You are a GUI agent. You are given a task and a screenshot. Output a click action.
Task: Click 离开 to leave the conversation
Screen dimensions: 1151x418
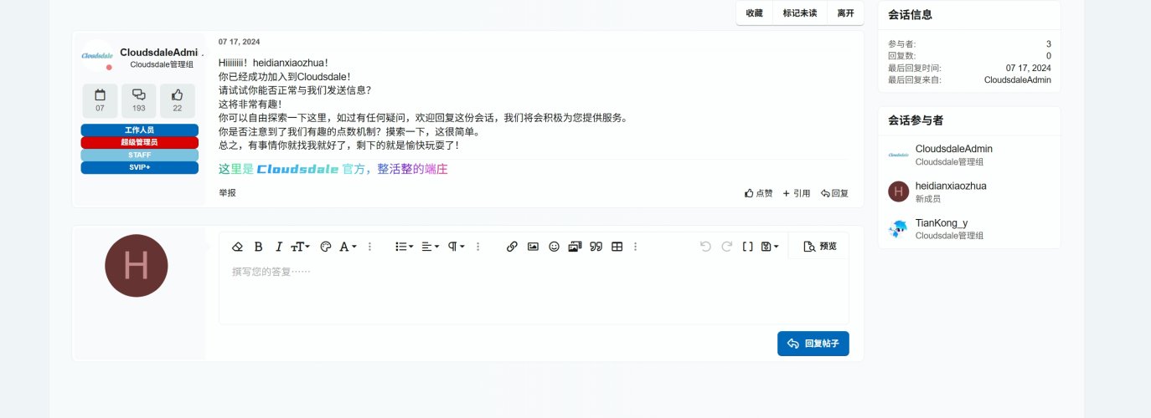tap(846, 13)
